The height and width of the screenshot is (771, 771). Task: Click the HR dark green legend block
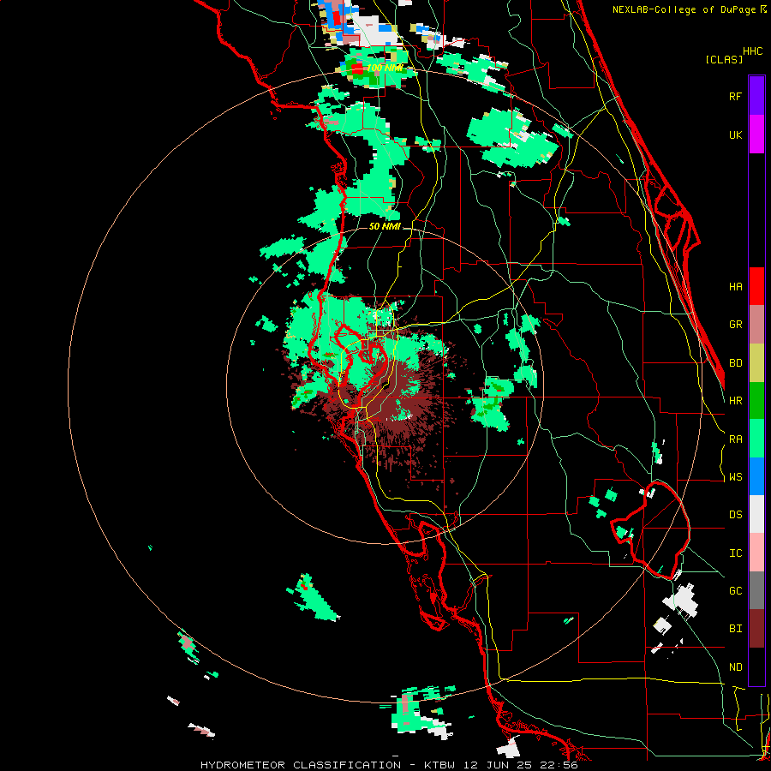click(756, 400)
